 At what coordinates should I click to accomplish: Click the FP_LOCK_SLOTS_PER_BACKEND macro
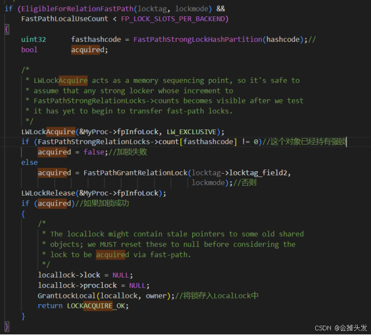click(172, 19)
